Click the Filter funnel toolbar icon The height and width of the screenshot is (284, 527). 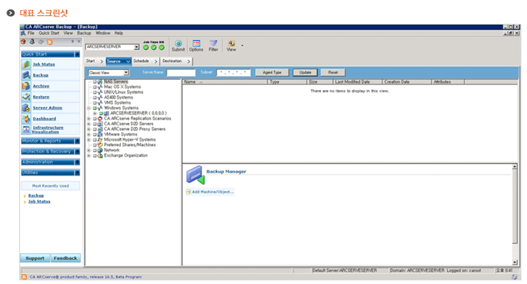click(213, 43)
